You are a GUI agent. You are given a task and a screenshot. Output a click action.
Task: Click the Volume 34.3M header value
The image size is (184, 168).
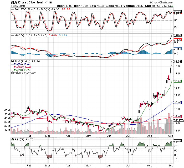(134, 6)
